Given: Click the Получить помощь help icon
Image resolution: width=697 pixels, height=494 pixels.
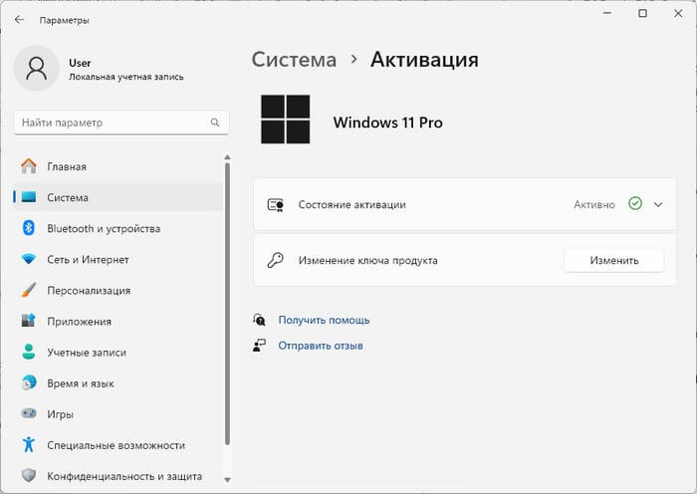Looking at the screenshot, I should (x=259, y=320).
